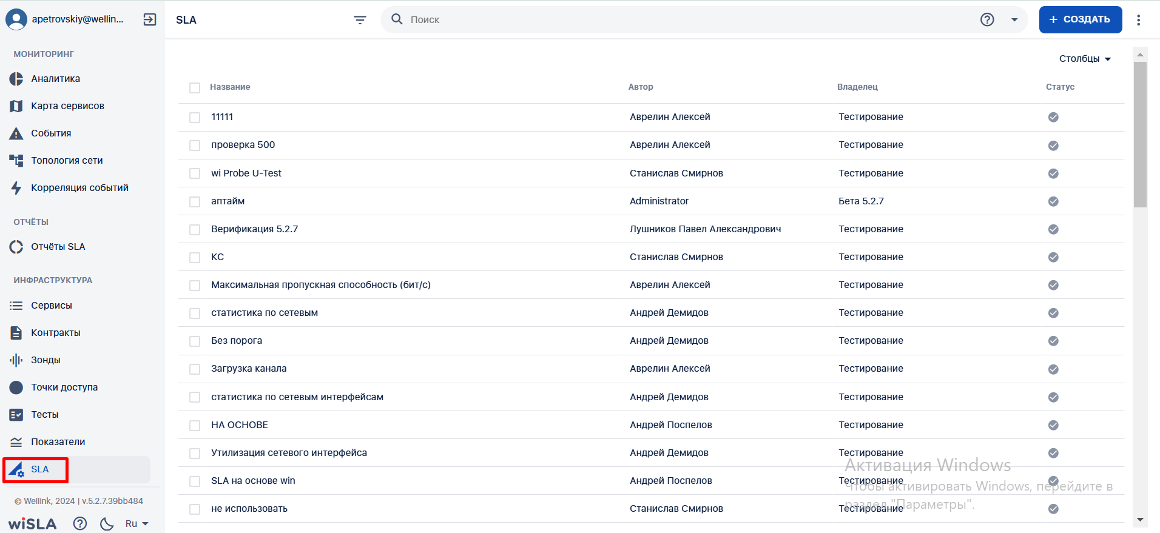The image size is (1160, 533).
Task: Open the SLA named проверка 500
Action: 243,145
